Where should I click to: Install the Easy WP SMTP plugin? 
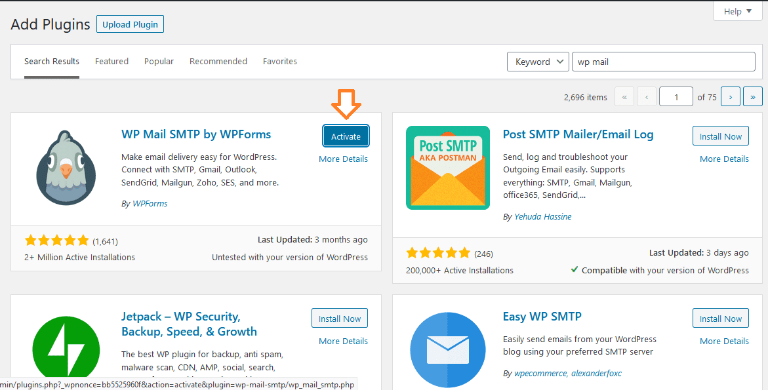(x=721, y=319)
